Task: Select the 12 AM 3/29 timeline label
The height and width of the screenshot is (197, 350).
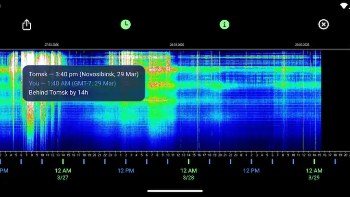Action: pyautogui.click(x=314, y=174)
